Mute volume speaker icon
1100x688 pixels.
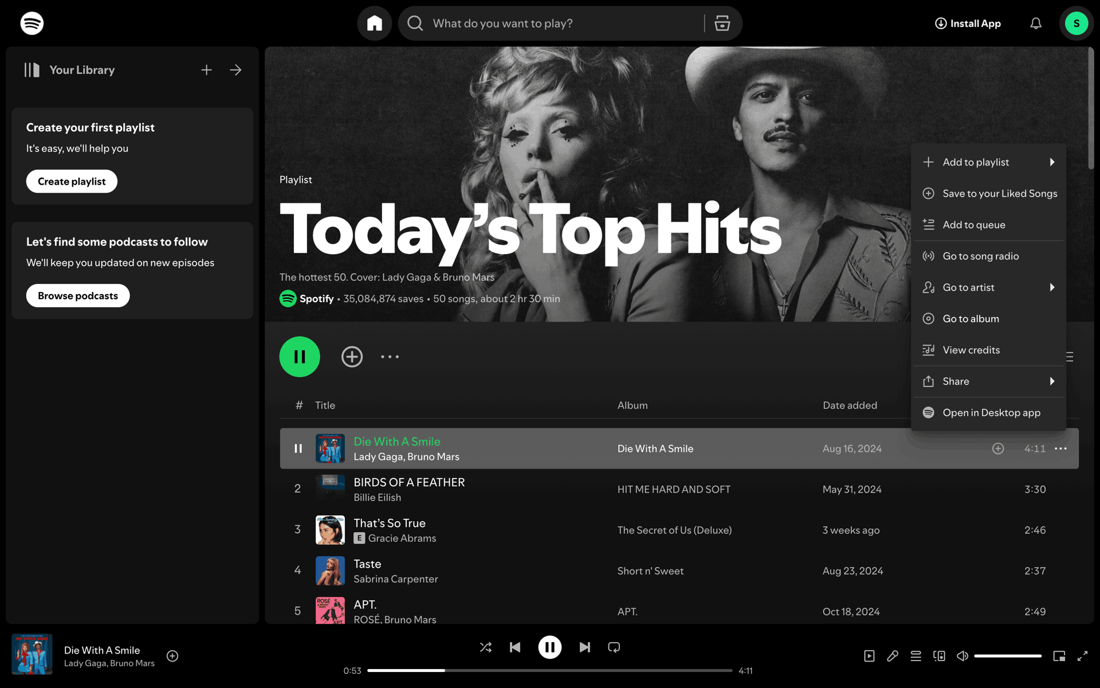962,656
